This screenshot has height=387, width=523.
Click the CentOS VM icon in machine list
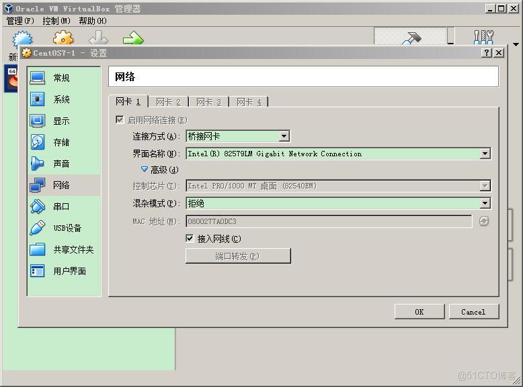coord(11,78)
